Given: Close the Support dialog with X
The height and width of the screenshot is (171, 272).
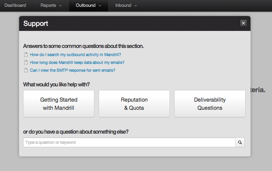Looking at the screenshot, I should coord(243,23).
